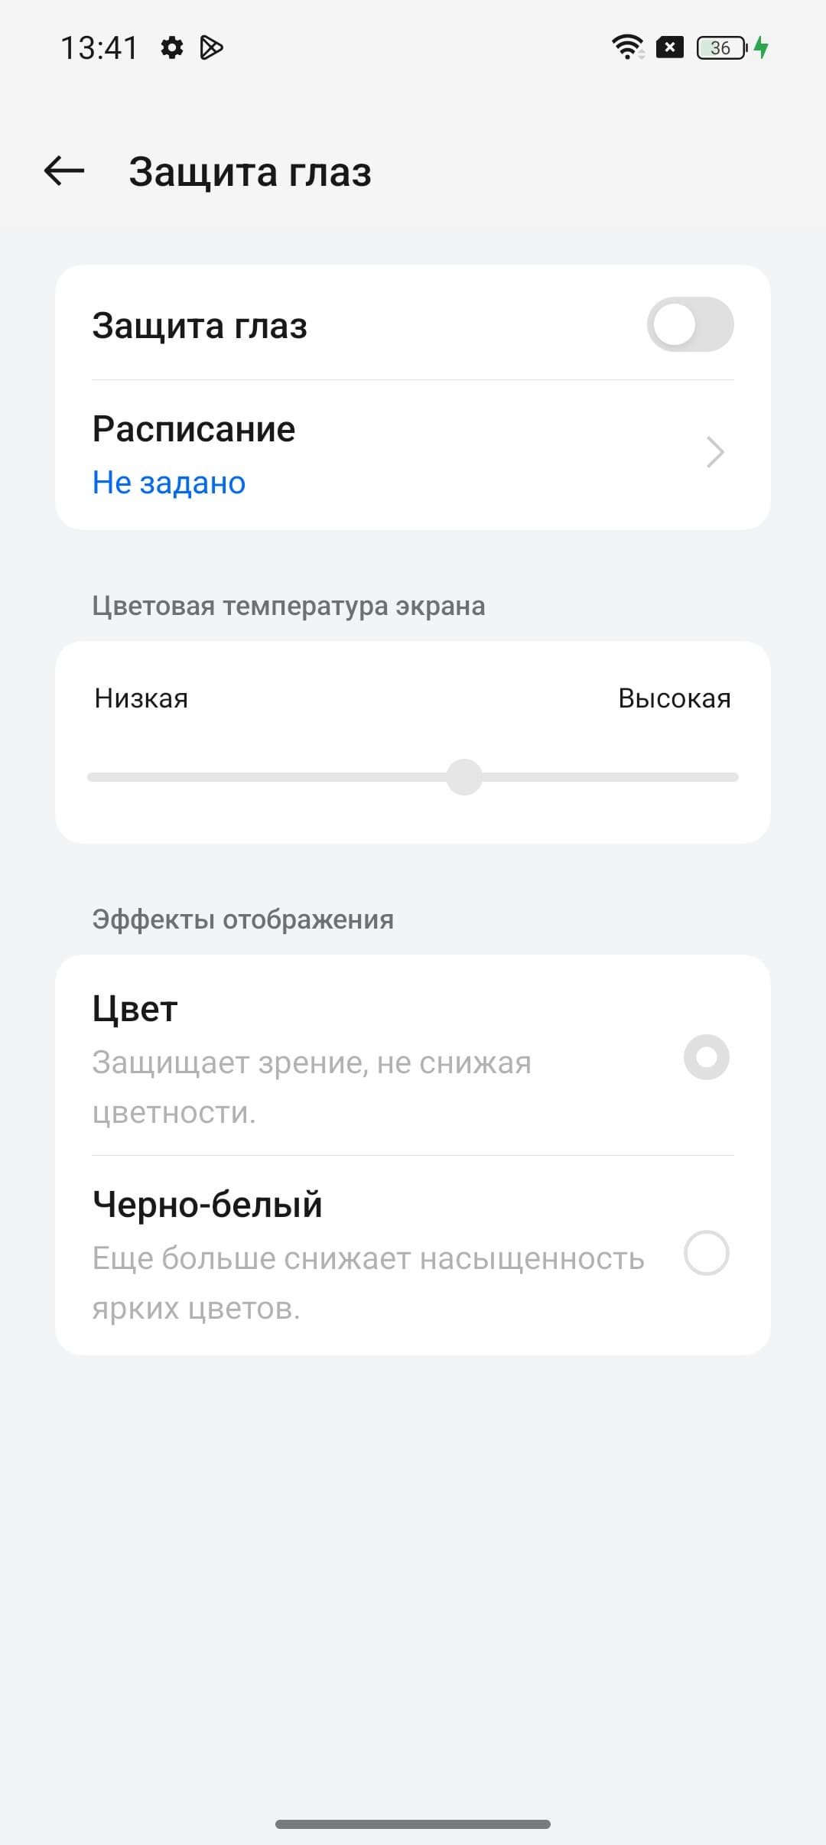Click the color temperature slider handle
Viewport: 826px width, 1845px height.
click(x=464, y=777)
